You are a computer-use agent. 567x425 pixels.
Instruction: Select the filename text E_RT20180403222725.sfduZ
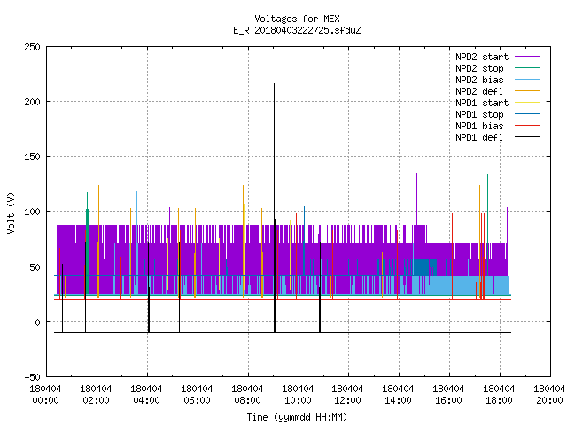(x=297, y=30)
